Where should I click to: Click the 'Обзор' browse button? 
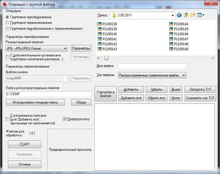[x=81, y=102]
